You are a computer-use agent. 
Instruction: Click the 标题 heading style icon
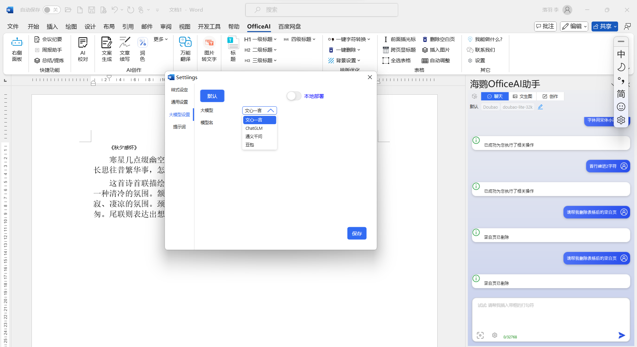tap(233, 50)
